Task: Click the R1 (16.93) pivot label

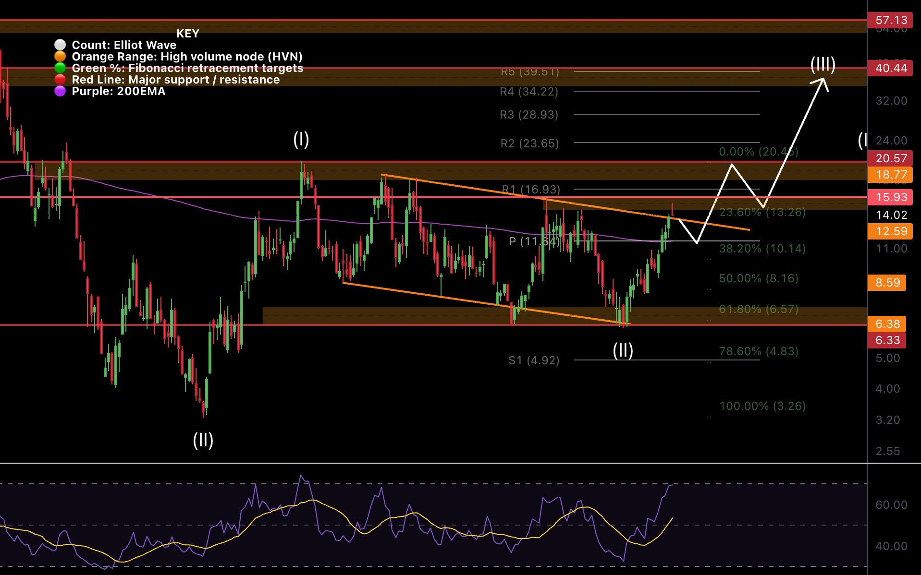Action: coord(531,190)
